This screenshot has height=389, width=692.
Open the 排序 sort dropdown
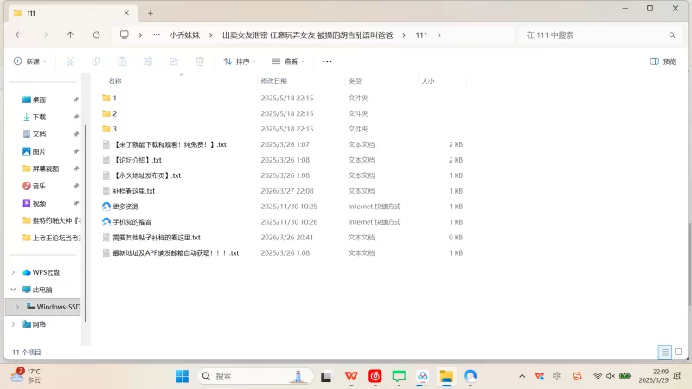240,61
